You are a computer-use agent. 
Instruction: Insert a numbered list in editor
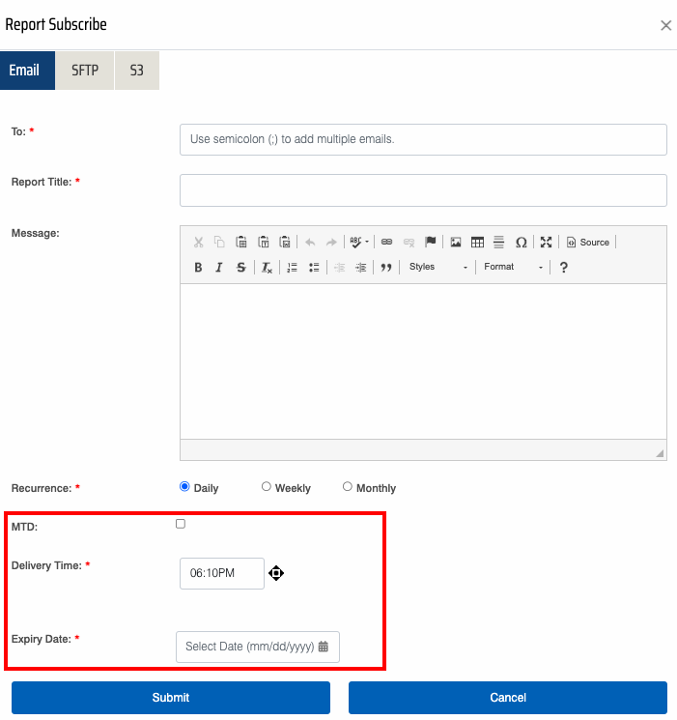coord(292,268)
